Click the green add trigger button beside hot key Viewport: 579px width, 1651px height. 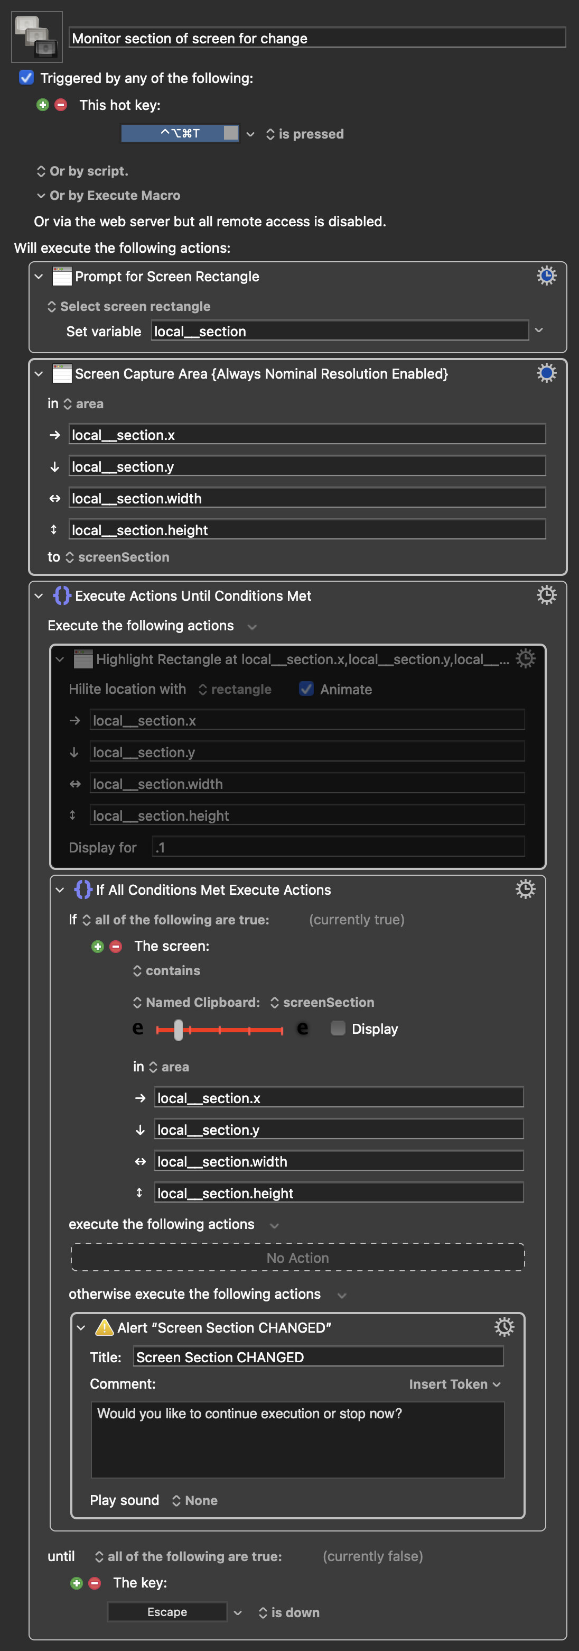point(43,105)
